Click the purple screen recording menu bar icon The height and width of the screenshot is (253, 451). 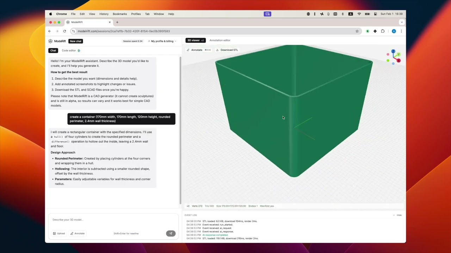(267, 14)
